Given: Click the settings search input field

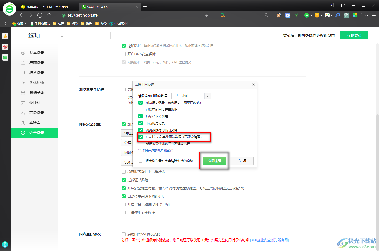Looking at the screenshot, I should [x=84, y=36].
